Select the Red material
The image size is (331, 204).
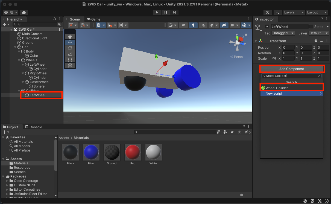(133, 155)
